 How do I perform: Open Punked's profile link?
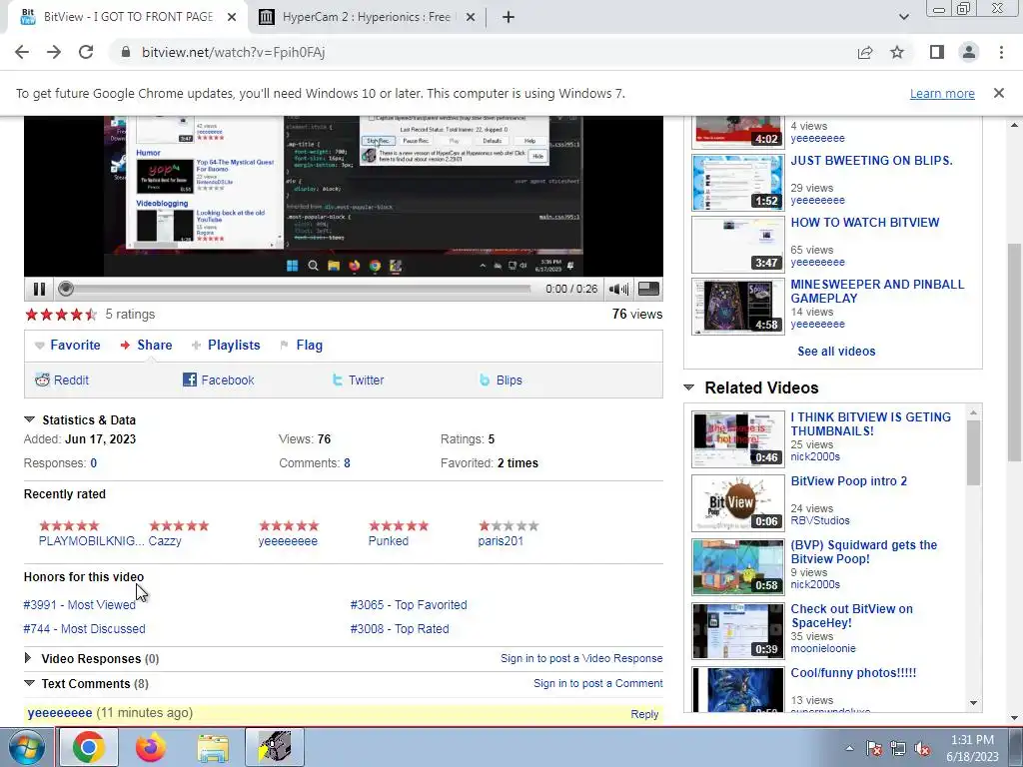tap(389, 540)
